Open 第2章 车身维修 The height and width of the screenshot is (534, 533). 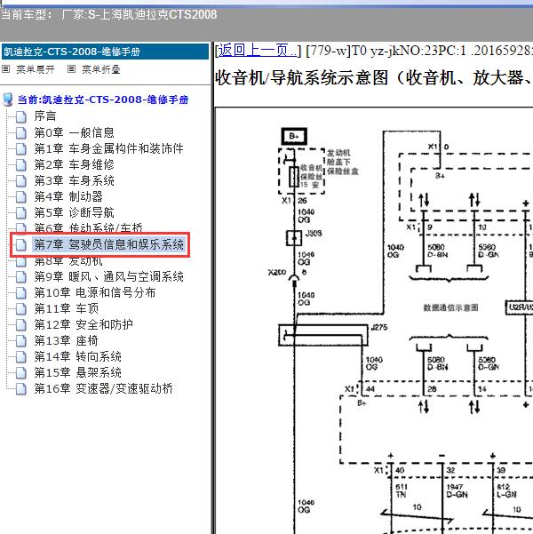[x=74, y=164]
